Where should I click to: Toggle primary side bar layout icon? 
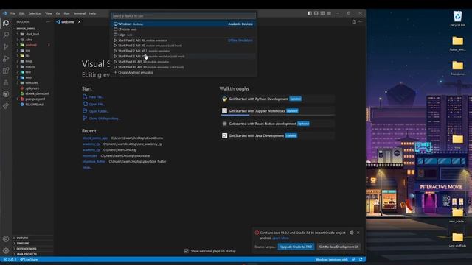(310, 13)
